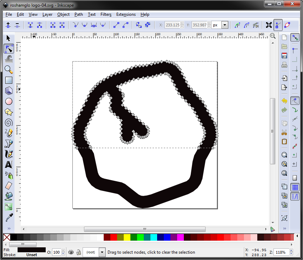Image resolution: width=303 pixels, height=260 pixels.
Task: Click the Save document icon
Action: click(x=284, y=56)
